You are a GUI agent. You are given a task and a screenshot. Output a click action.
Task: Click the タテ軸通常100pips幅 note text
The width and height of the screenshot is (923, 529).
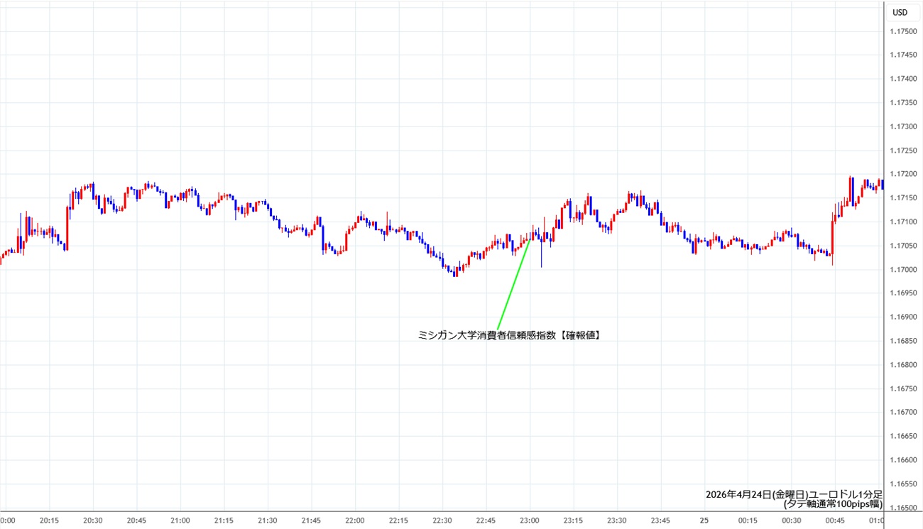[832, 505]
